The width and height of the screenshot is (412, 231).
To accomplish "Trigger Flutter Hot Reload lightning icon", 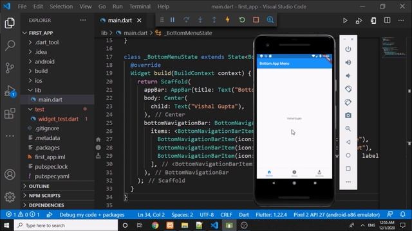I will tap(228, 20).
